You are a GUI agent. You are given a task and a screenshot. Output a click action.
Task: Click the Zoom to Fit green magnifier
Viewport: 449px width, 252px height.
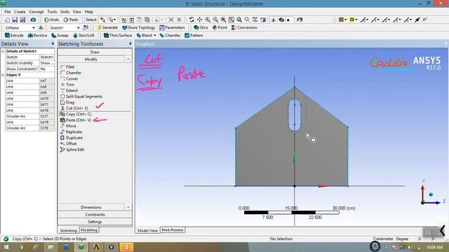[239, 20]
